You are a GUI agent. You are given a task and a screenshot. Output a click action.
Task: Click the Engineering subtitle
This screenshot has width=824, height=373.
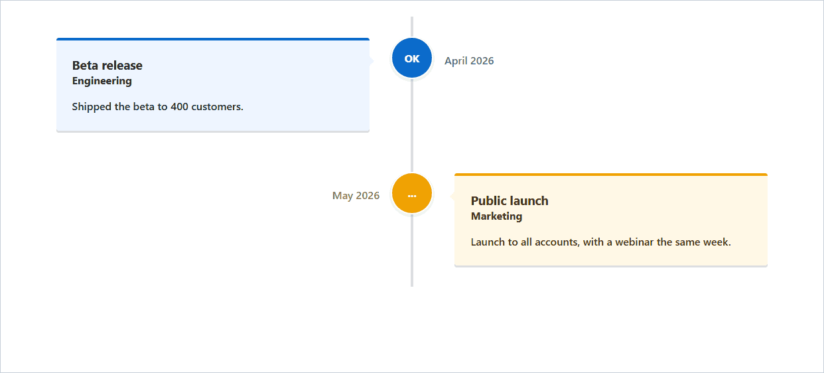(102, 81)
